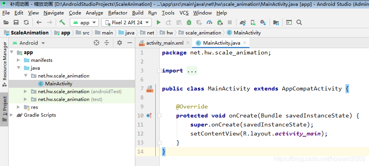Viewport: 369px width, 166px height.
Task: Run app with the green play icon
Action: pos(158,23)
